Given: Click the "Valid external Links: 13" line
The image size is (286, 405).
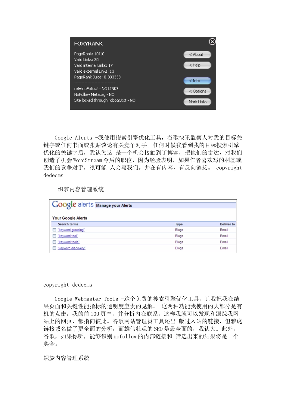Looking at the screenshot, I should 94,71.
